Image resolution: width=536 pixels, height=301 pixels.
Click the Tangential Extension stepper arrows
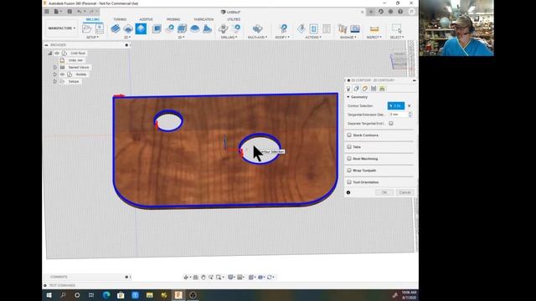tap(410, 115)
